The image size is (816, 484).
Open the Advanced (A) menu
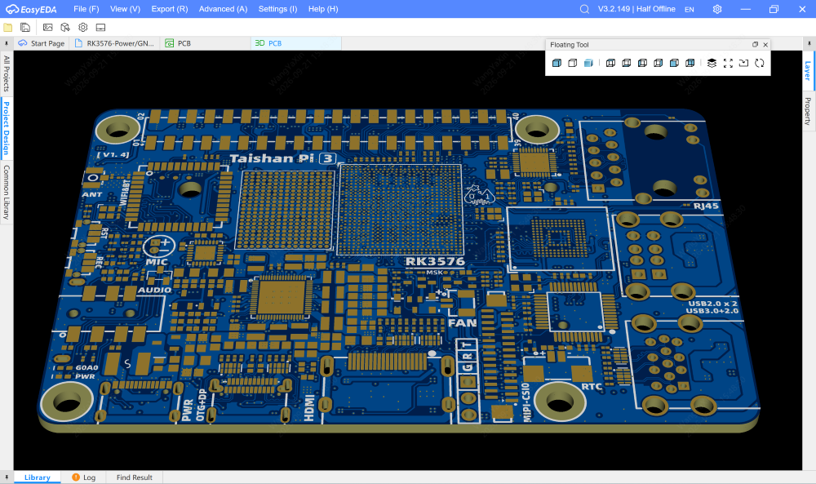[x=224, y=9]
